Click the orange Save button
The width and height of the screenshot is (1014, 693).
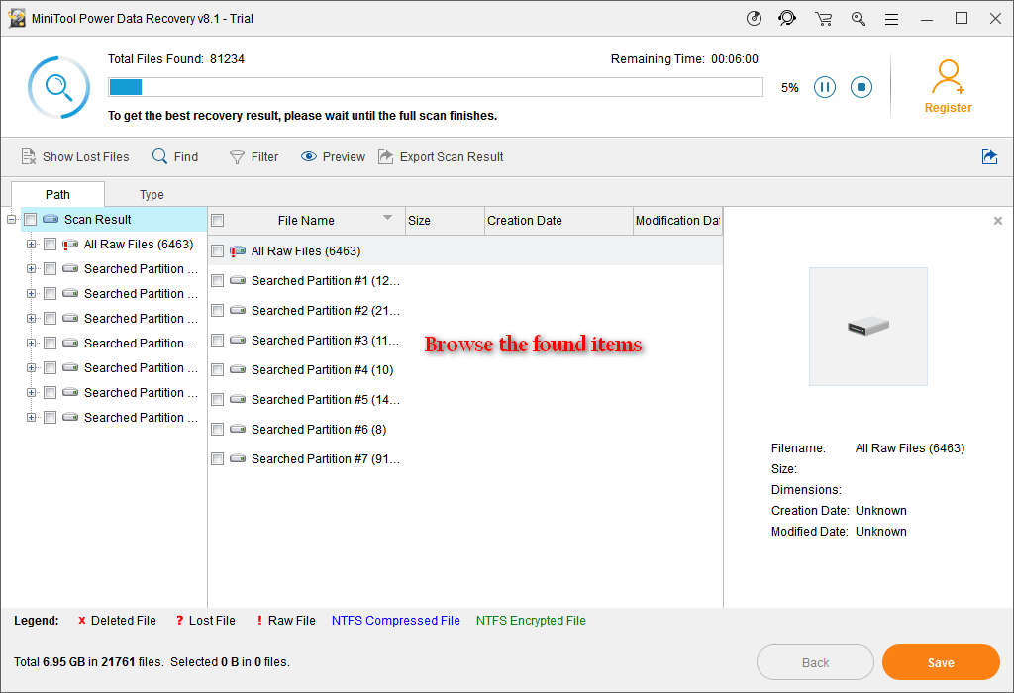point(941,662)
